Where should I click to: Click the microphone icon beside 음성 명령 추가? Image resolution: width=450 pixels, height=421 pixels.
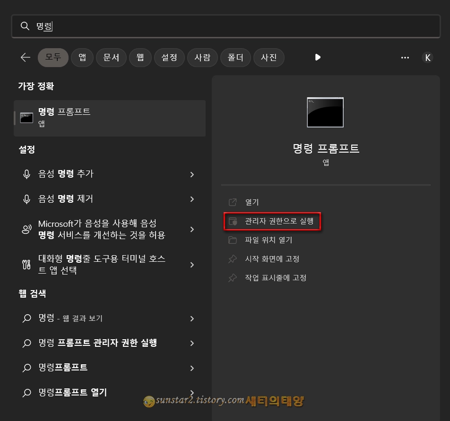coord(26,174)
